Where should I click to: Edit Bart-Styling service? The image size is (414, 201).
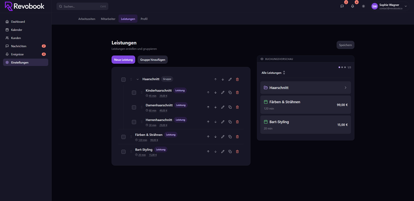coord(223,152)
